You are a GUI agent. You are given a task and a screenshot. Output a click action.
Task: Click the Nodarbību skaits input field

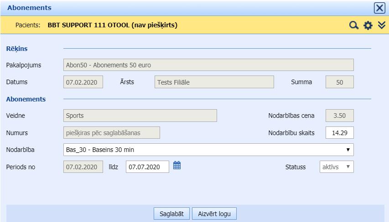pos(339,133)
